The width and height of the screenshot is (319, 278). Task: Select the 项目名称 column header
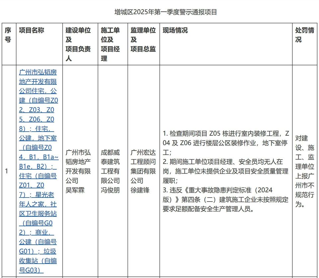[39, 44]
